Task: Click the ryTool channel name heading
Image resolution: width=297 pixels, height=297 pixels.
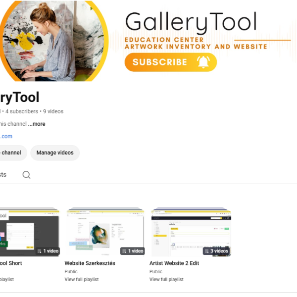Action: (x=20, y=98)
